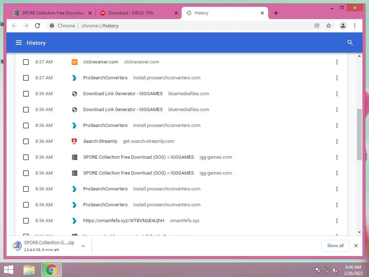The width and height of the screenshot is (369, 277).
Task: Click the search history magnifier icon
Action: 350,43
